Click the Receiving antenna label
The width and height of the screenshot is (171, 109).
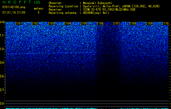pyautogui.click(x=63, y=13)
